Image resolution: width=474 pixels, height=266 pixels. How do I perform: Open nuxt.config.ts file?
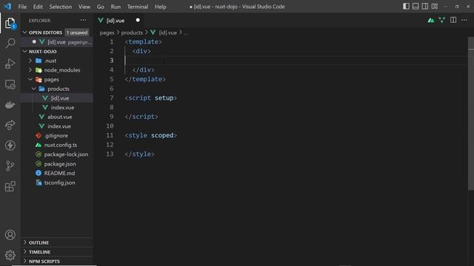(57, 145)
